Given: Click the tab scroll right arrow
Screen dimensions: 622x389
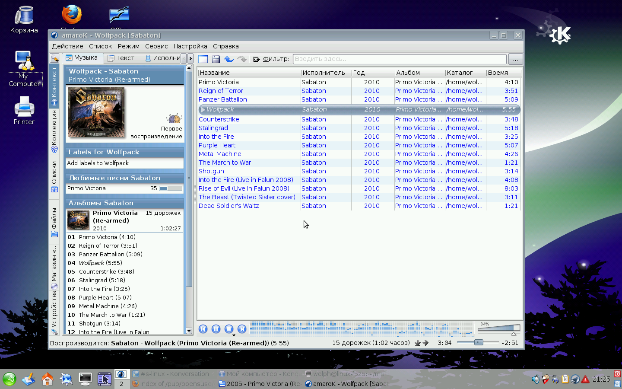Looking at the screenshot, I should (x=190, y=58).
